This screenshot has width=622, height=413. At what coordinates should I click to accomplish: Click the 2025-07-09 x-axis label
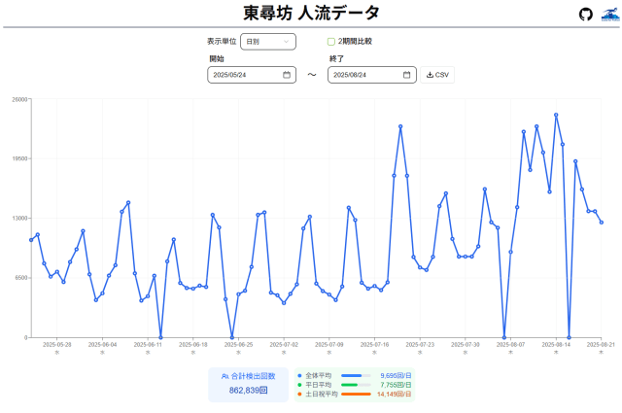tap(329, 345)
